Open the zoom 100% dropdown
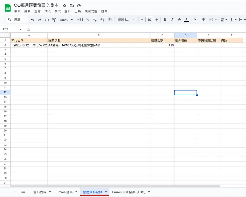Screen dimensions: 246x197 pos(66,20)
